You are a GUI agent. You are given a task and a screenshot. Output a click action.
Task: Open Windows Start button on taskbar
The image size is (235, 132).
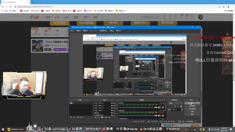(3, 129)
